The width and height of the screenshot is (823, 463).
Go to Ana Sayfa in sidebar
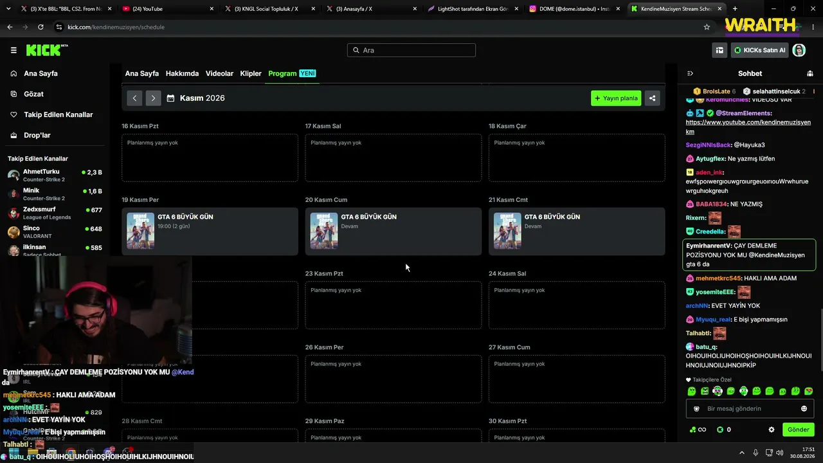coord(41,73)
